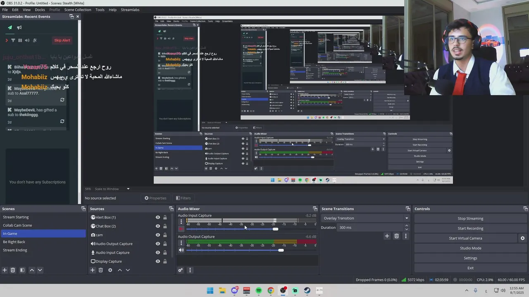The width and height of the screenshot is (529, 297).
Task: Open advanced audio properties gears icon
Action: (181, 270)
